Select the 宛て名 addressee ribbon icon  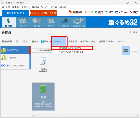click(23, 22)
